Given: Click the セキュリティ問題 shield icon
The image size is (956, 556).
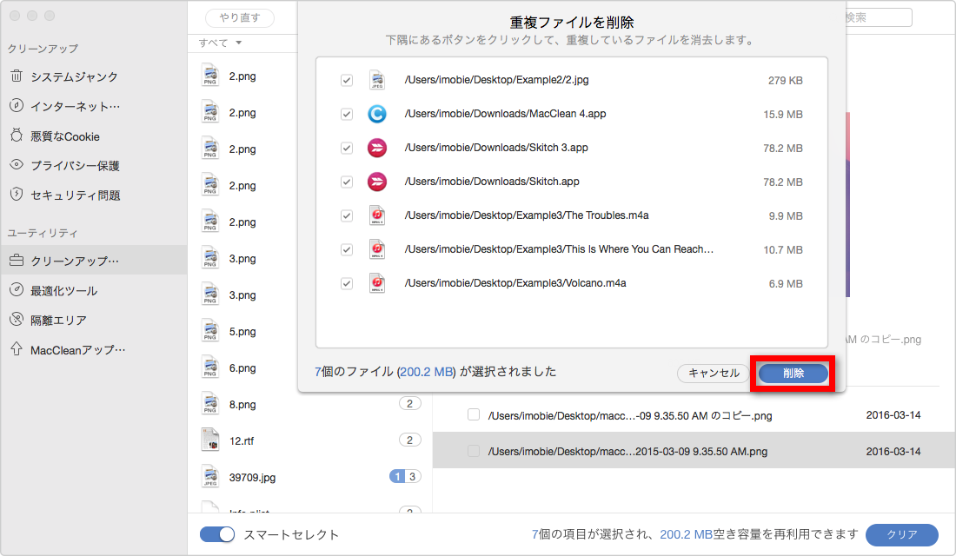Looking at the screenshot, I should 17,195.
